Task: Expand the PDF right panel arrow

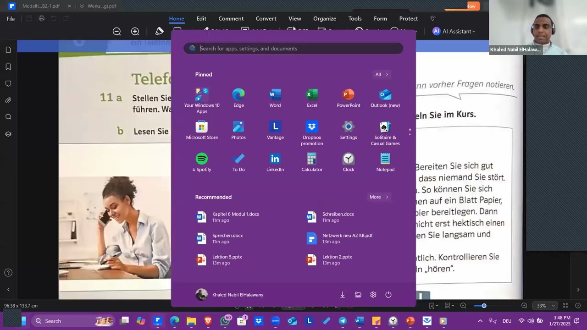Action: click(578, 290)
